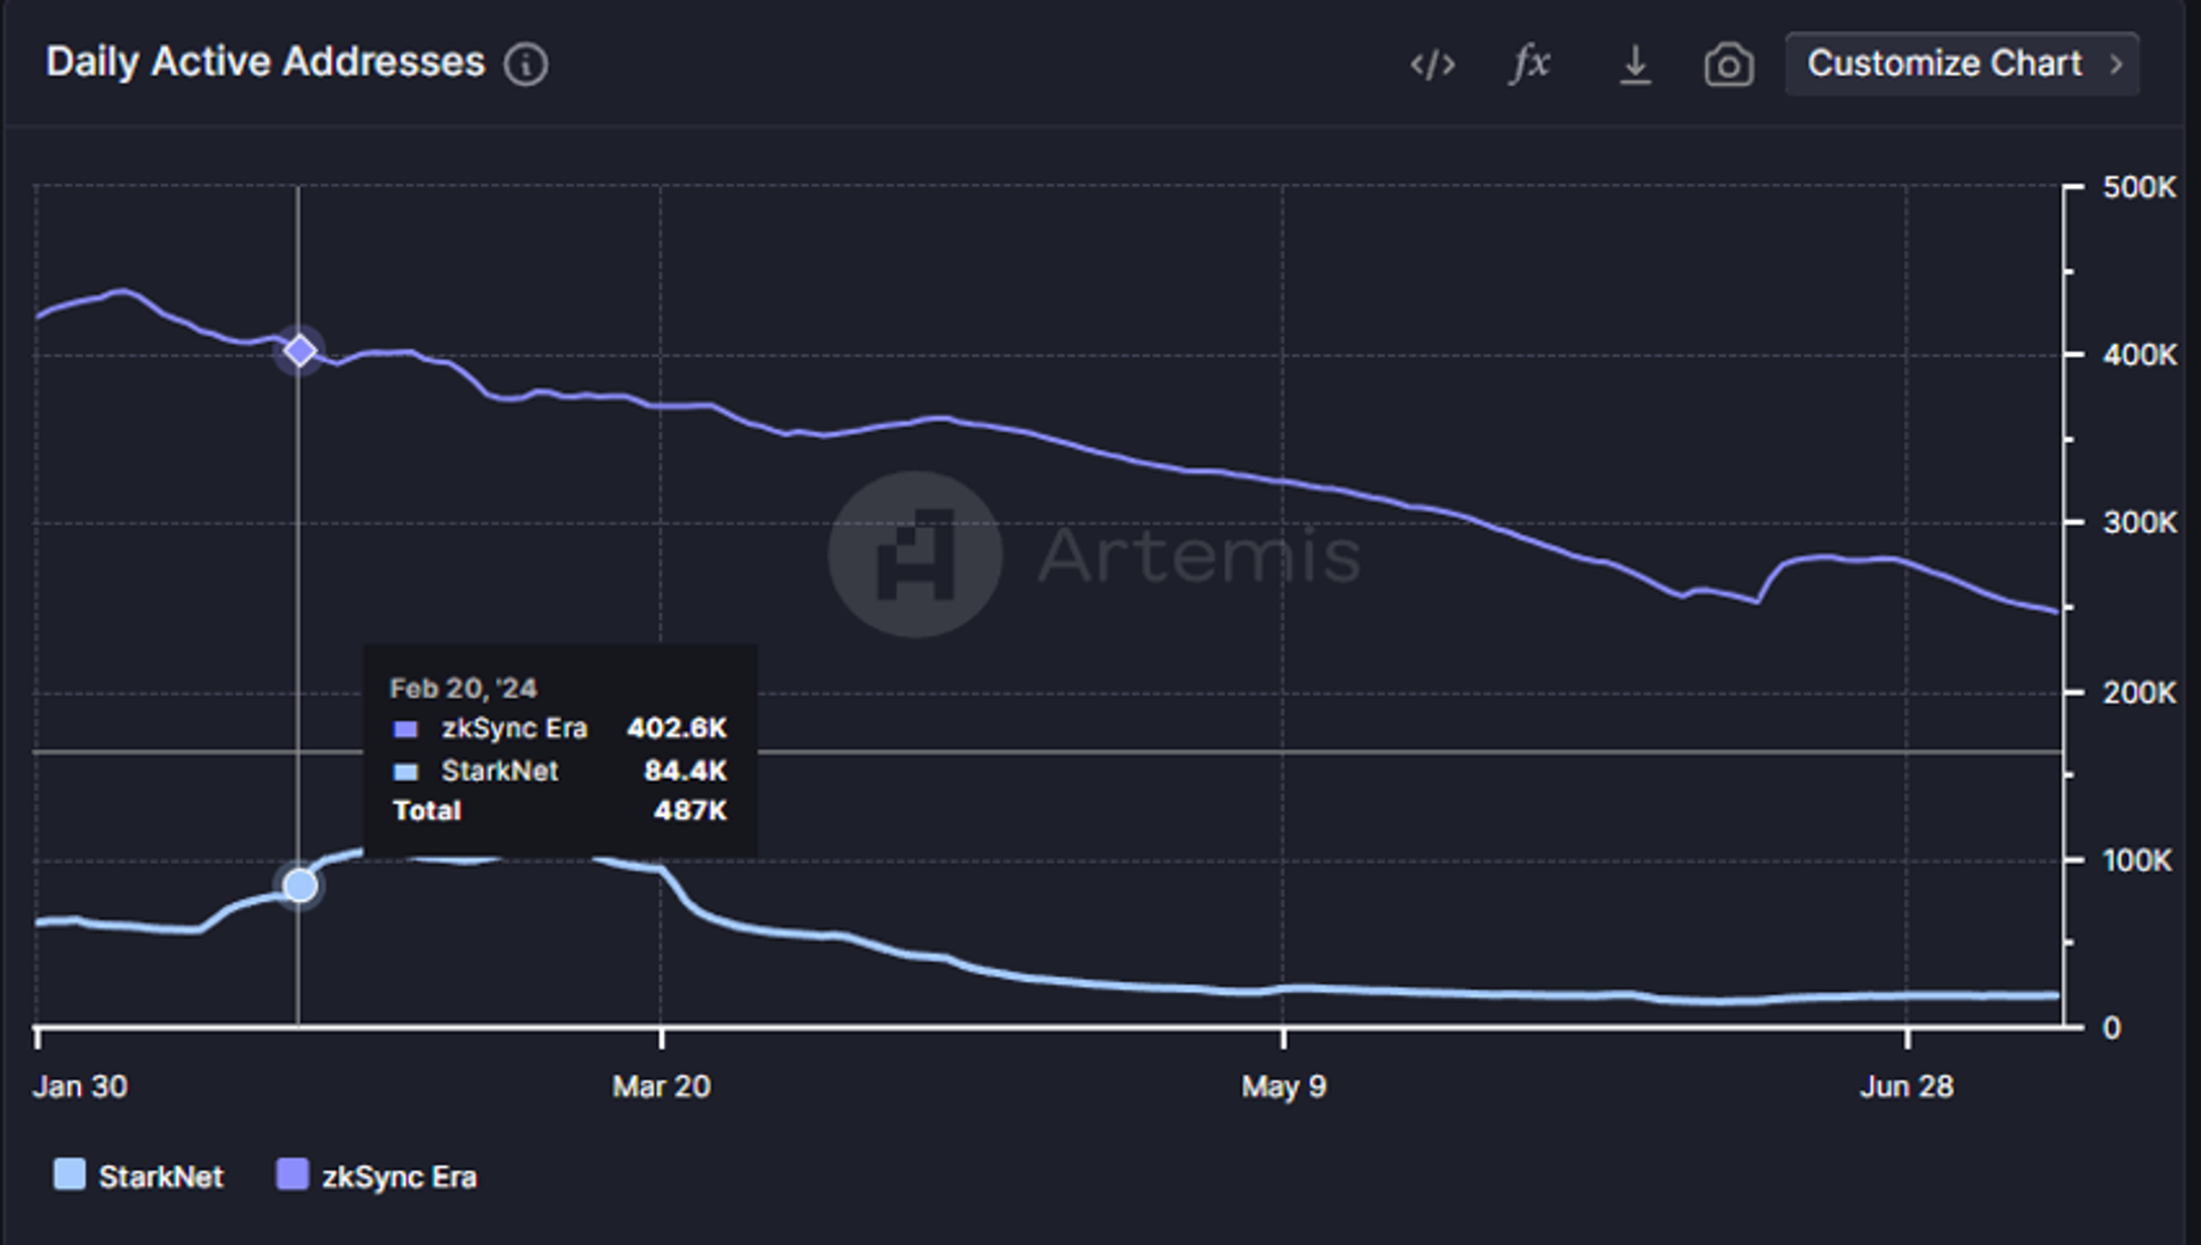Click the 84.4K tooltip value
Image resolution: width=2201 pixels, height=1245 pixels.
point(685,770)
